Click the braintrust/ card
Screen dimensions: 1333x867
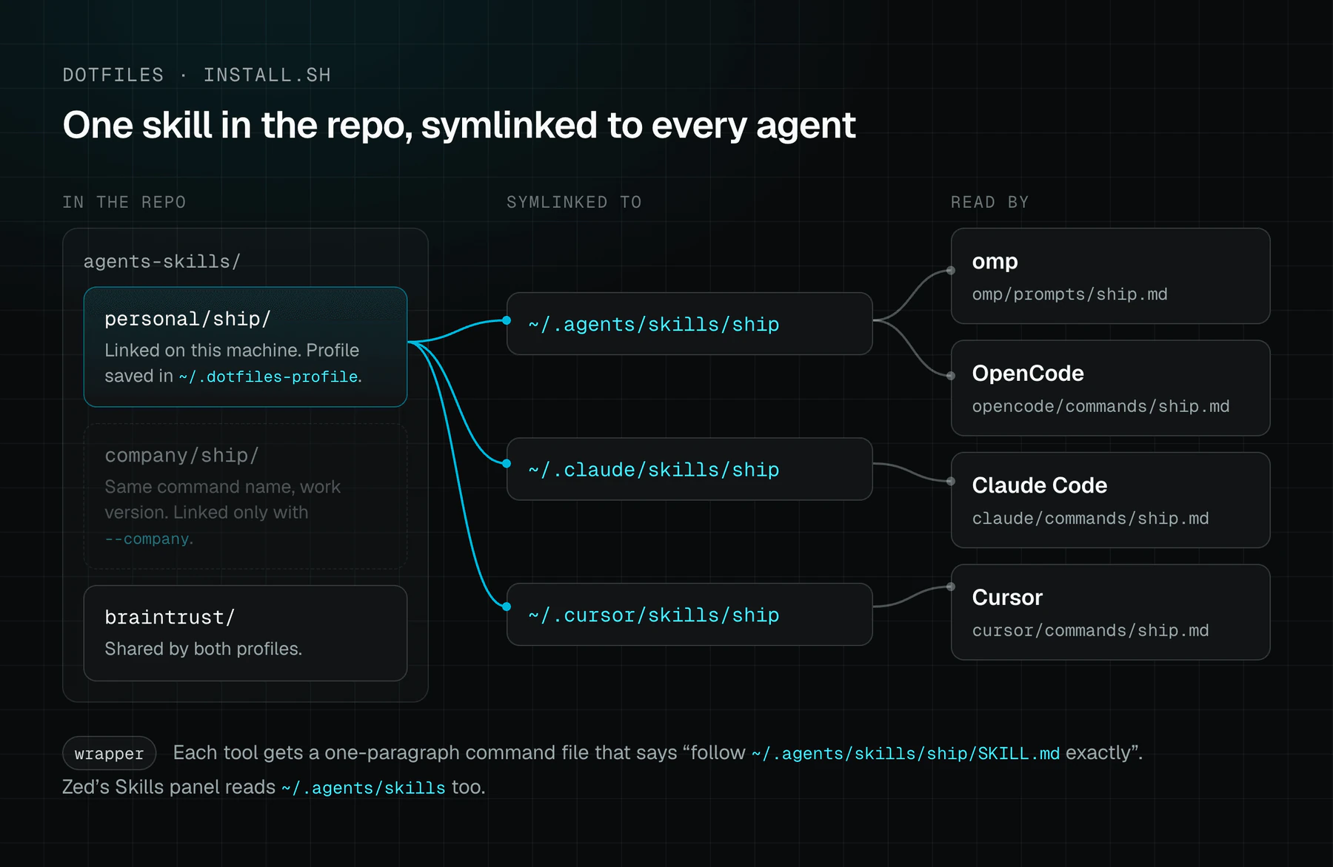click(x=245, y=633)
